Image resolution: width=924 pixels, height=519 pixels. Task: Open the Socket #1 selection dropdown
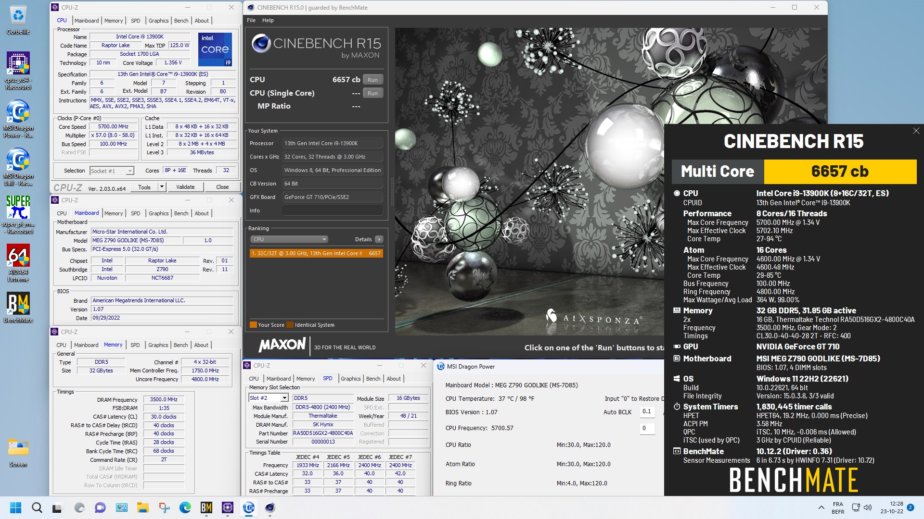tap(112, 171)
